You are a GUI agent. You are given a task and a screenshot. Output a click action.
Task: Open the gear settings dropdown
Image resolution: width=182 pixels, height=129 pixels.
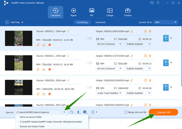point(94,112)
